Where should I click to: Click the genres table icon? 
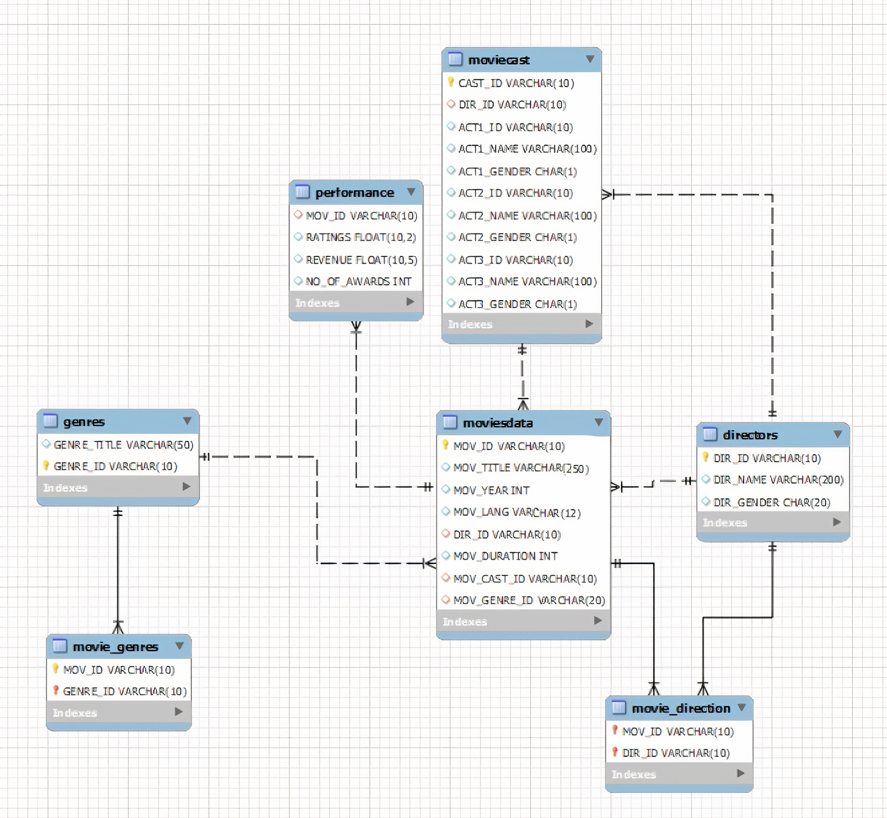(x=50, y=421)
